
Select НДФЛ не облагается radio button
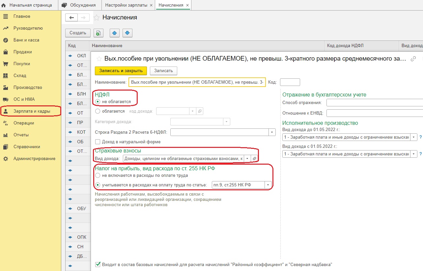point(98,102)
